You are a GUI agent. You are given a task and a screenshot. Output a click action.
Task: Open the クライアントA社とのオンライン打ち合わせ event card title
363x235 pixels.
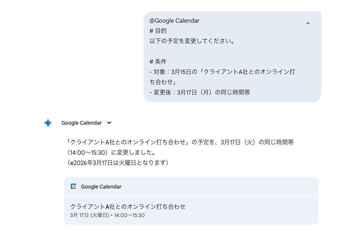click(x=128, y=206)
